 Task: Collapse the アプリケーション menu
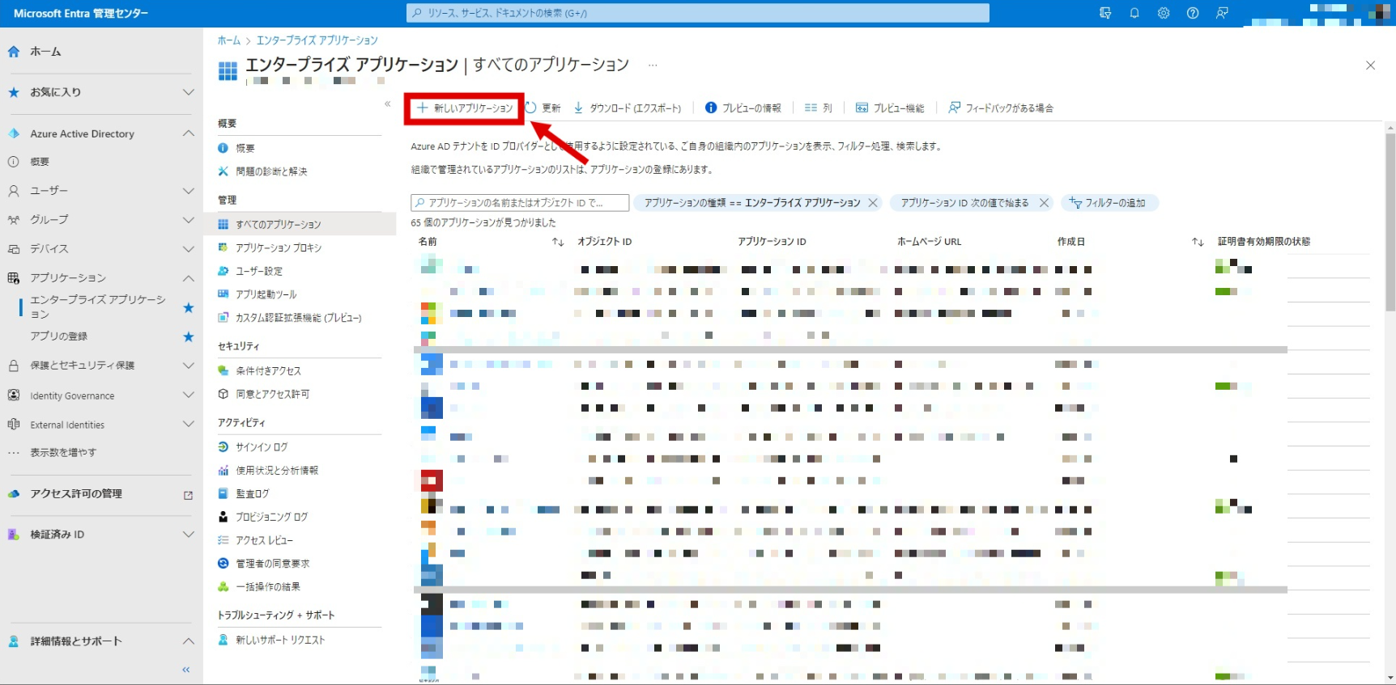188,278
